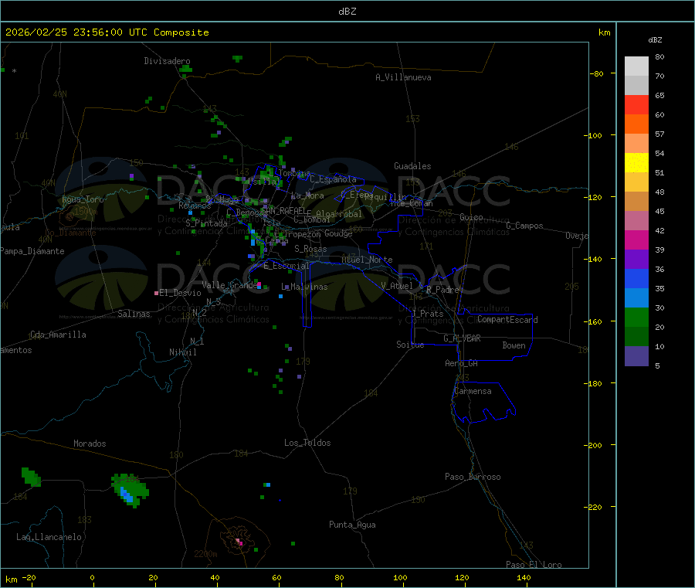
Task: Click the S_Pintada location label
Action: click(206, 223)
